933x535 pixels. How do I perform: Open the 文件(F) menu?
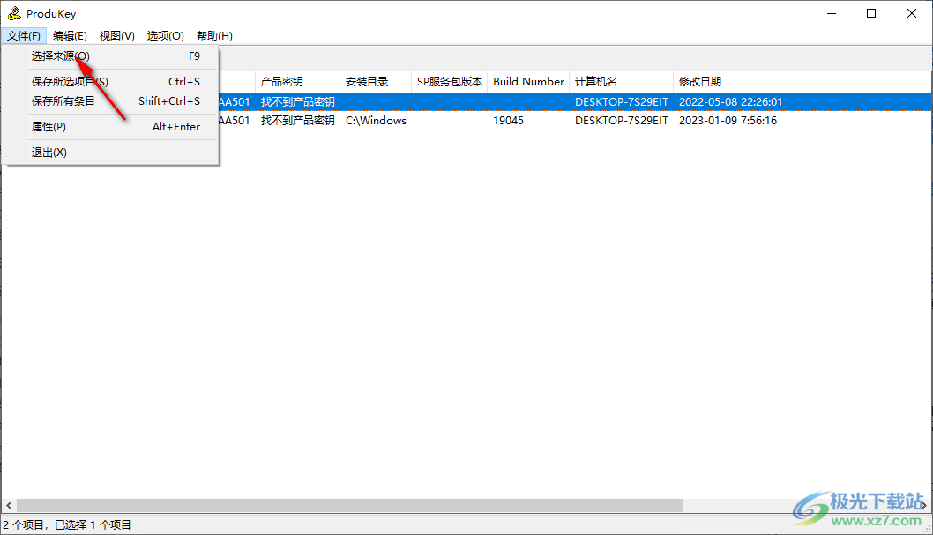(x=24, y=35)
